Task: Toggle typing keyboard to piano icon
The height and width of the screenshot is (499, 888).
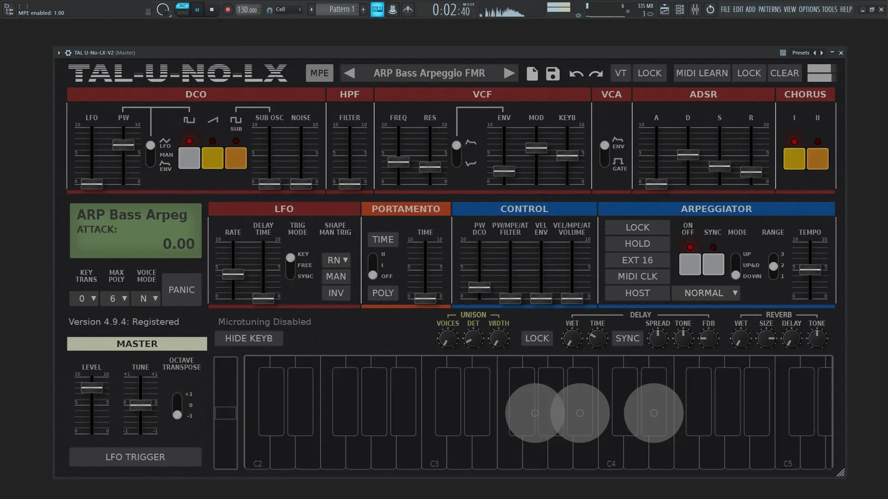Action: (377, 9)
